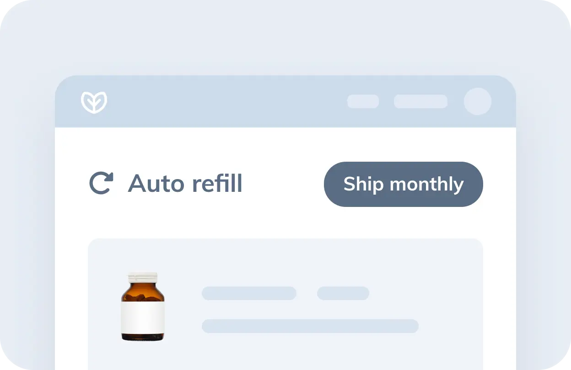Click the white label on the bottle
Image resolution: width=571 pixels, height=370 pixels.
[143, 318]
